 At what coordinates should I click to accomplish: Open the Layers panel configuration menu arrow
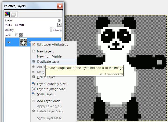coord(59,20)
